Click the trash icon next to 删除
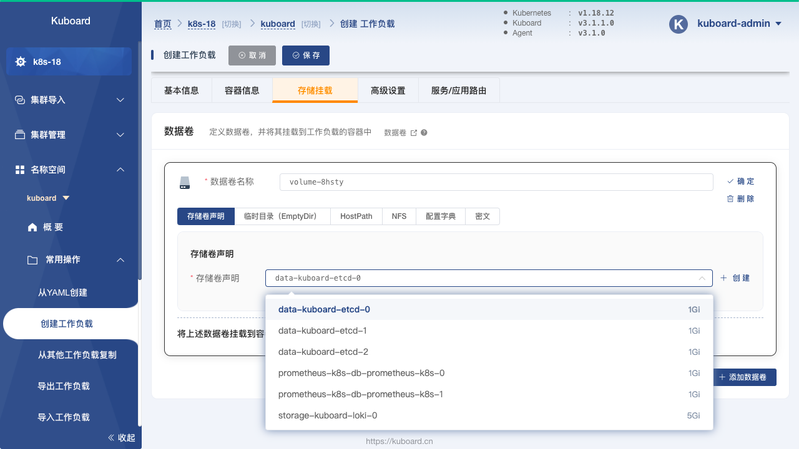The height and width of the screenshot is (449, 799). click(x=730, y=199)
